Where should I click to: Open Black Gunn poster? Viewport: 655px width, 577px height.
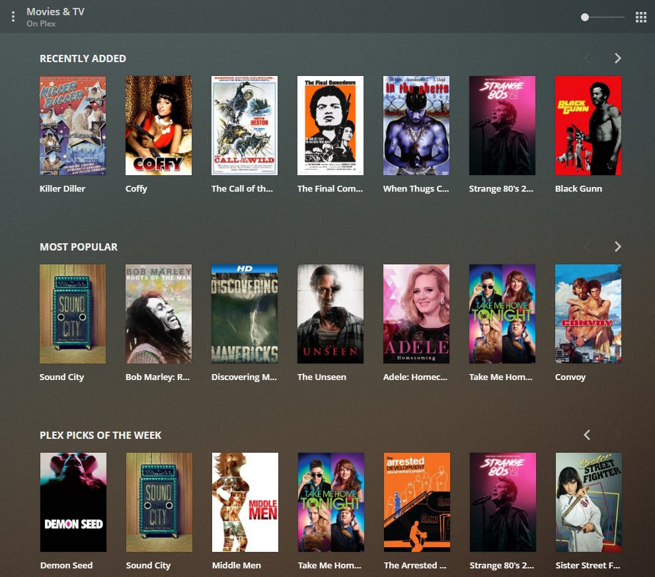click(588, 126)
